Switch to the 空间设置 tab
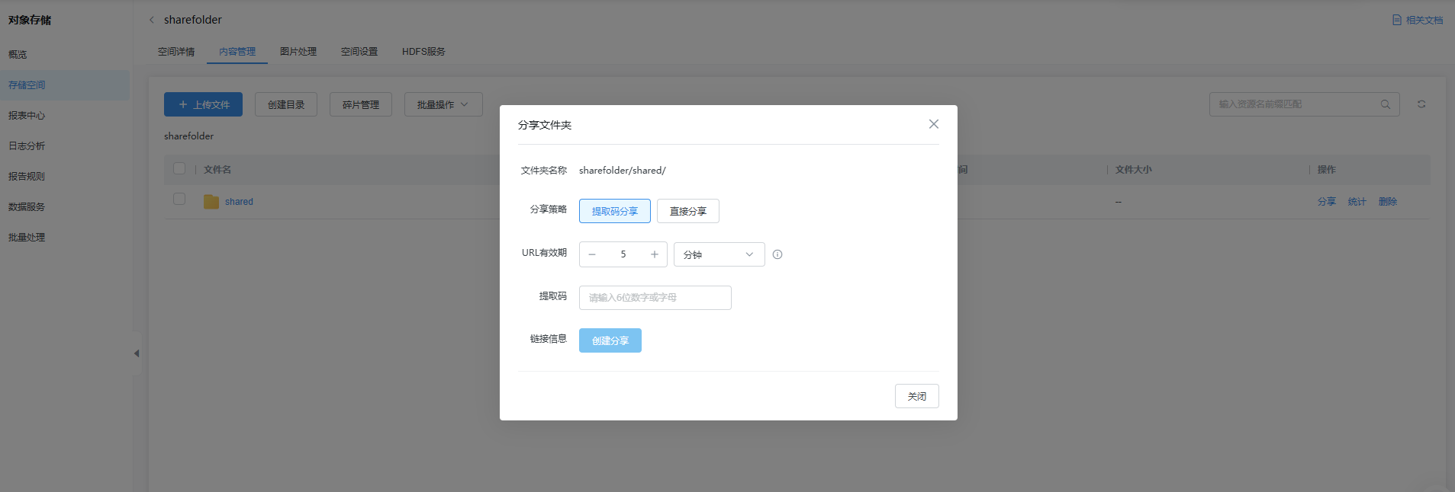Viewport: 1455px width, 492px height. [359, 52]
